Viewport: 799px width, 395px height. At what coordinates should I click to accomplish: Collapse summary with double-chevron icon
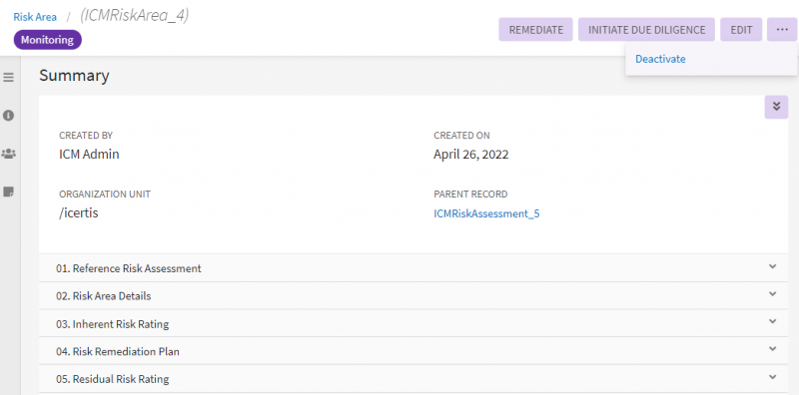click(776, 107)
